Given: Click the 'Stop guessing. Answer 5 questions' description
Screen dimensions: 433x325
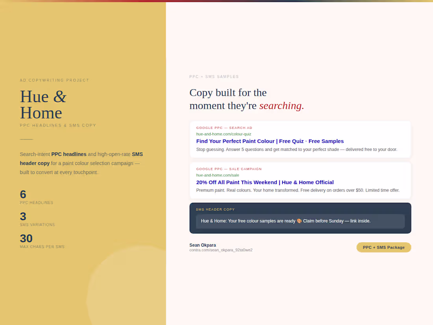Looking at the screenshot, I should point(296,150).
